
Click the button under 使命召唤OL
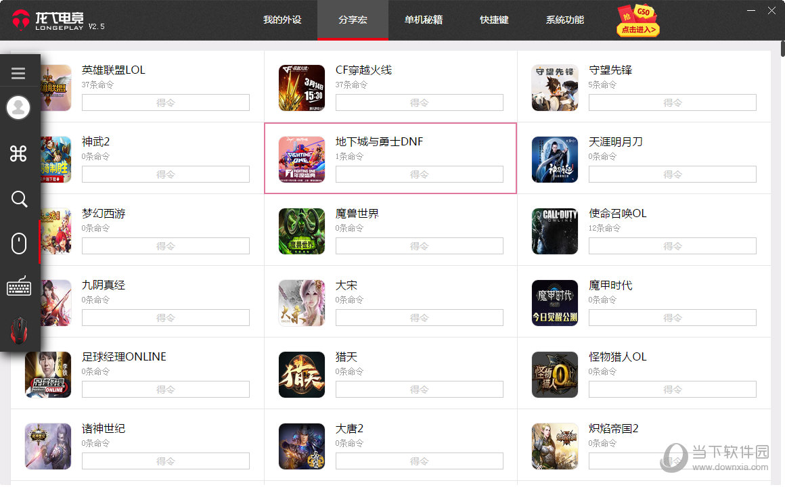coord(673,246)
